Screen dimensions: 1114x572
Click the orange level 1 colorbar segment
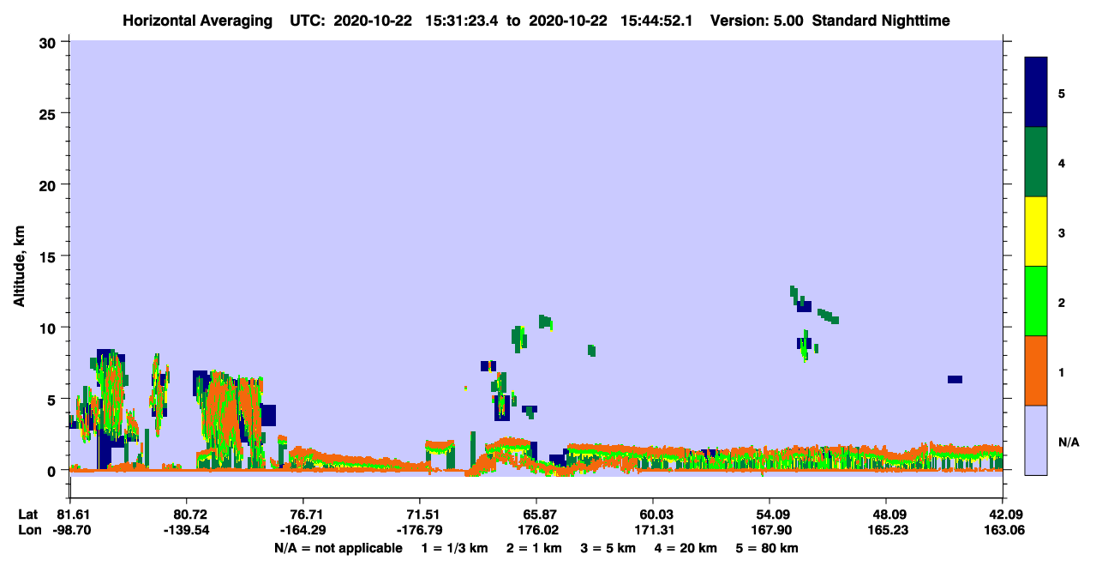point(1036,370)
